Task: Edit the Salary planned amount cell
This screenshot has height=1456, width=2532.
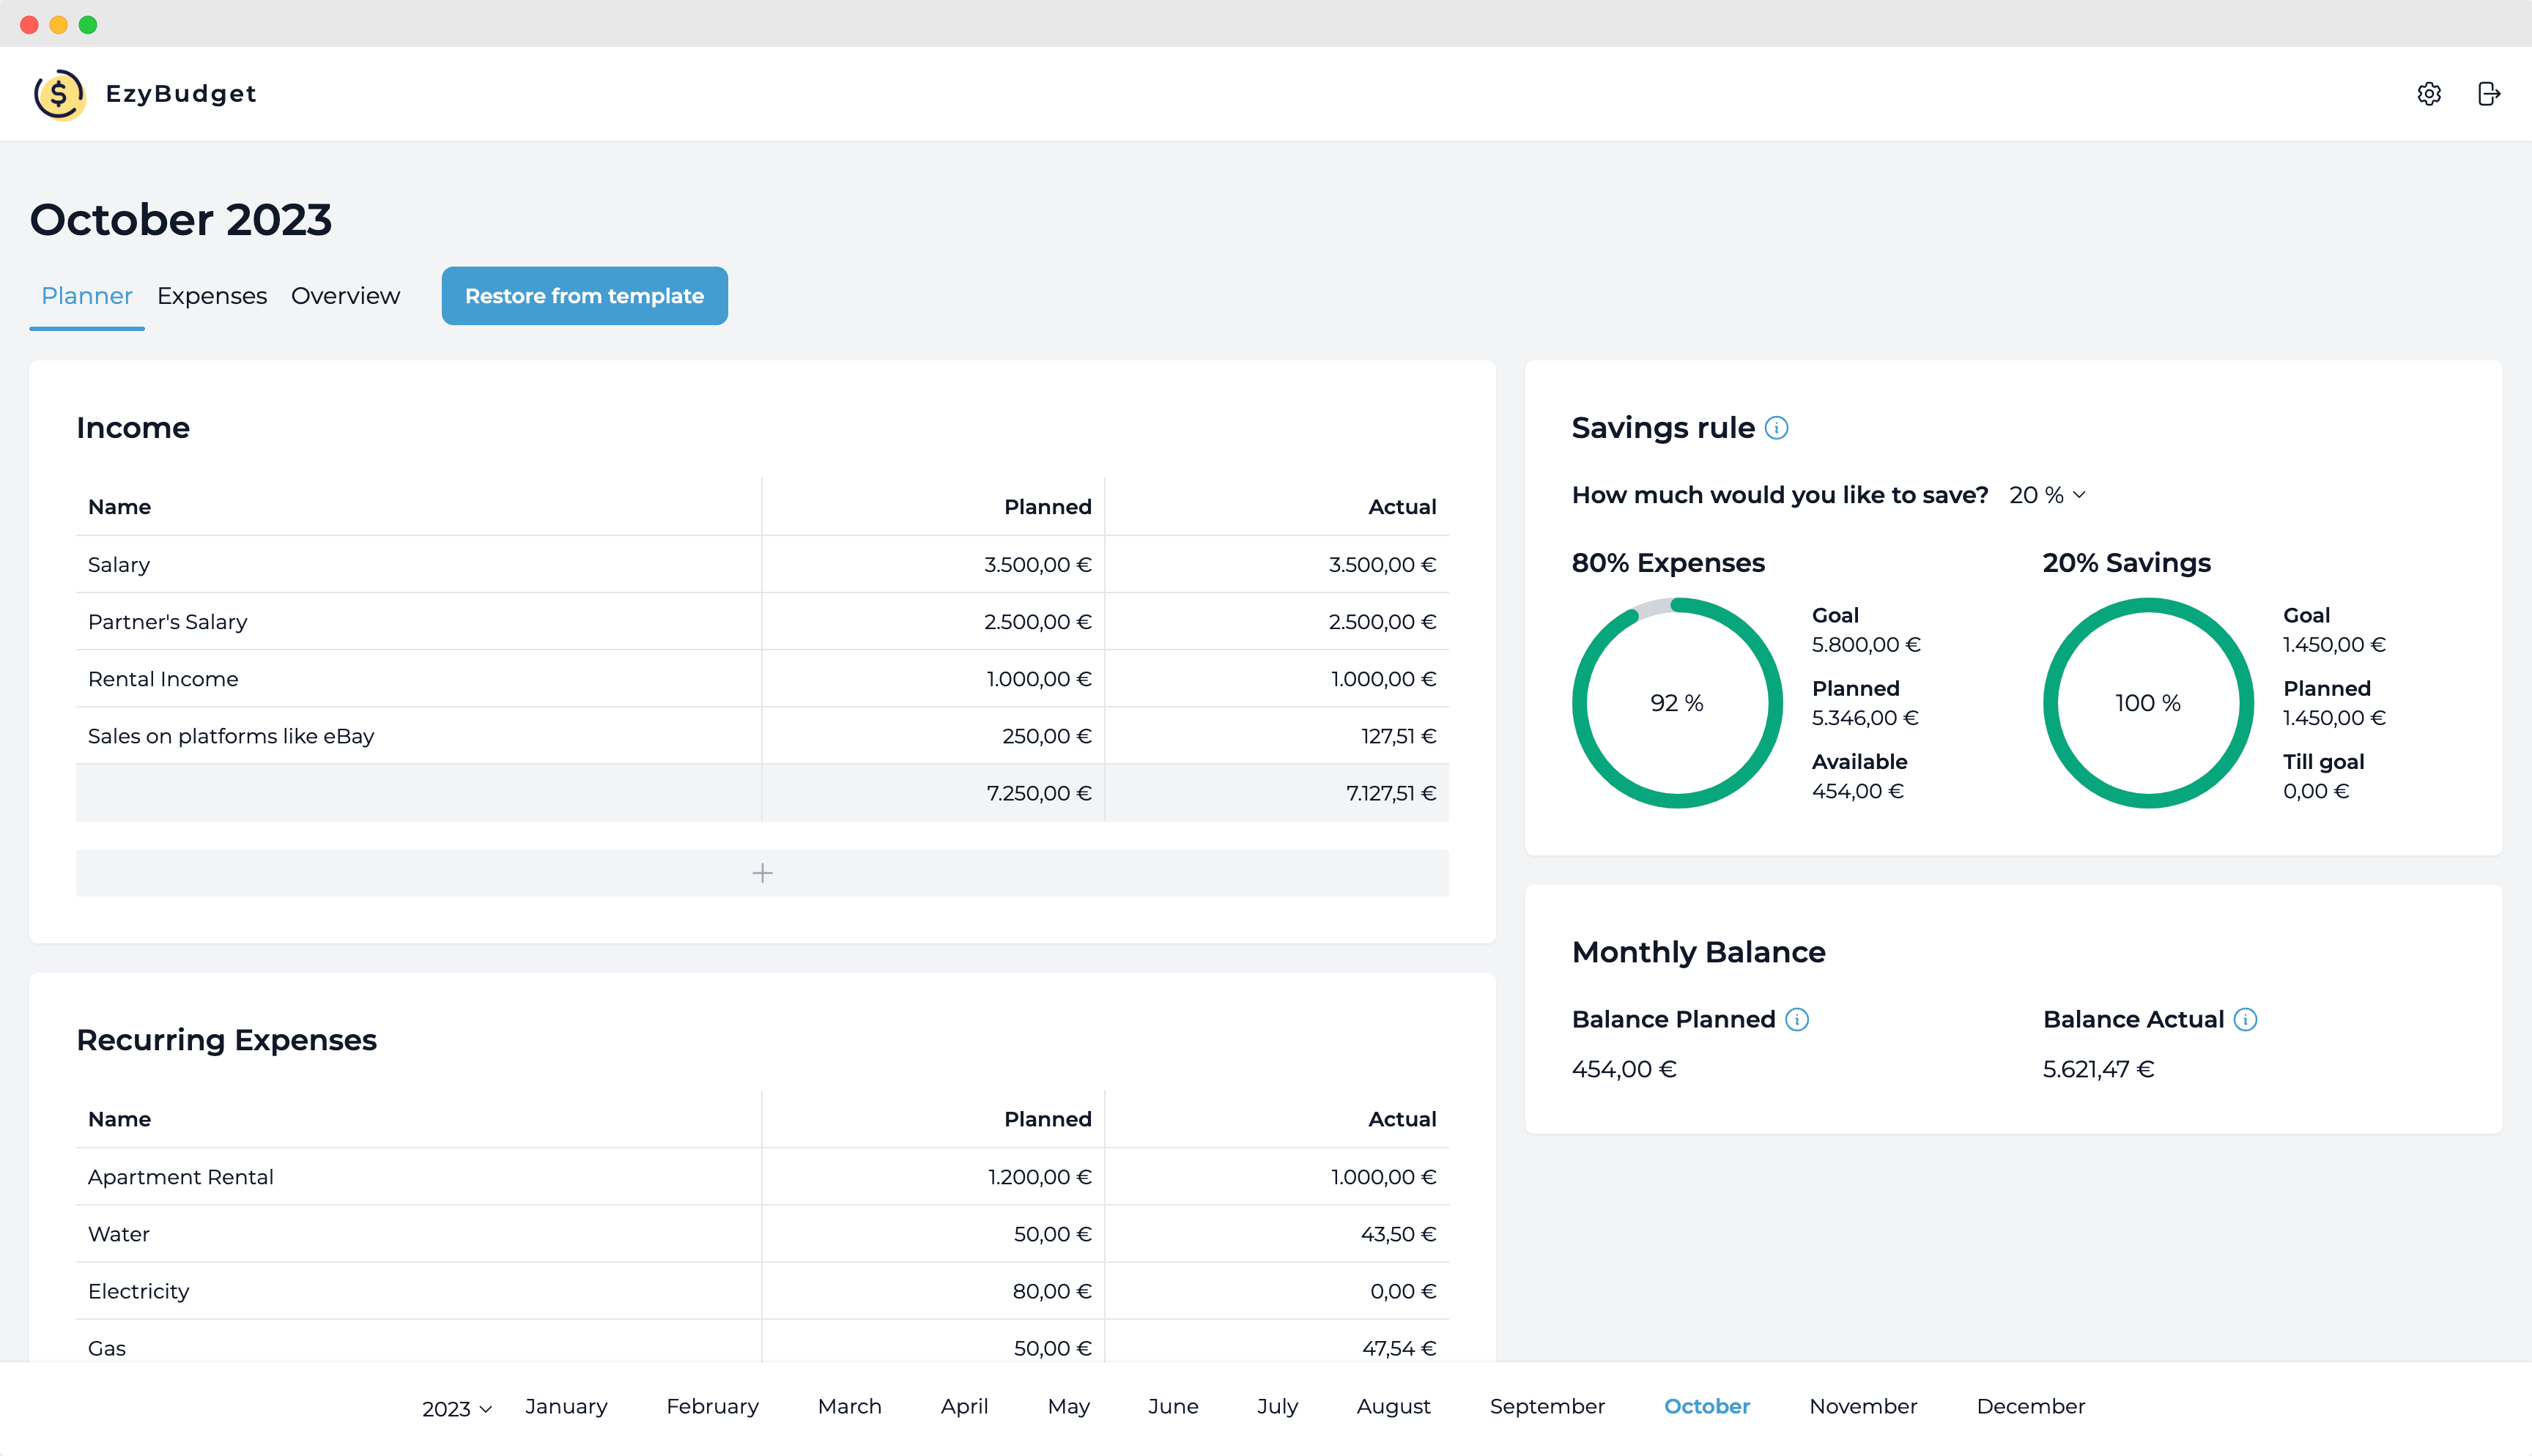Action: (1037, 565)
